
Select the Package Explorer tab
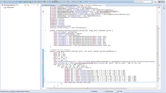(10, 5)
